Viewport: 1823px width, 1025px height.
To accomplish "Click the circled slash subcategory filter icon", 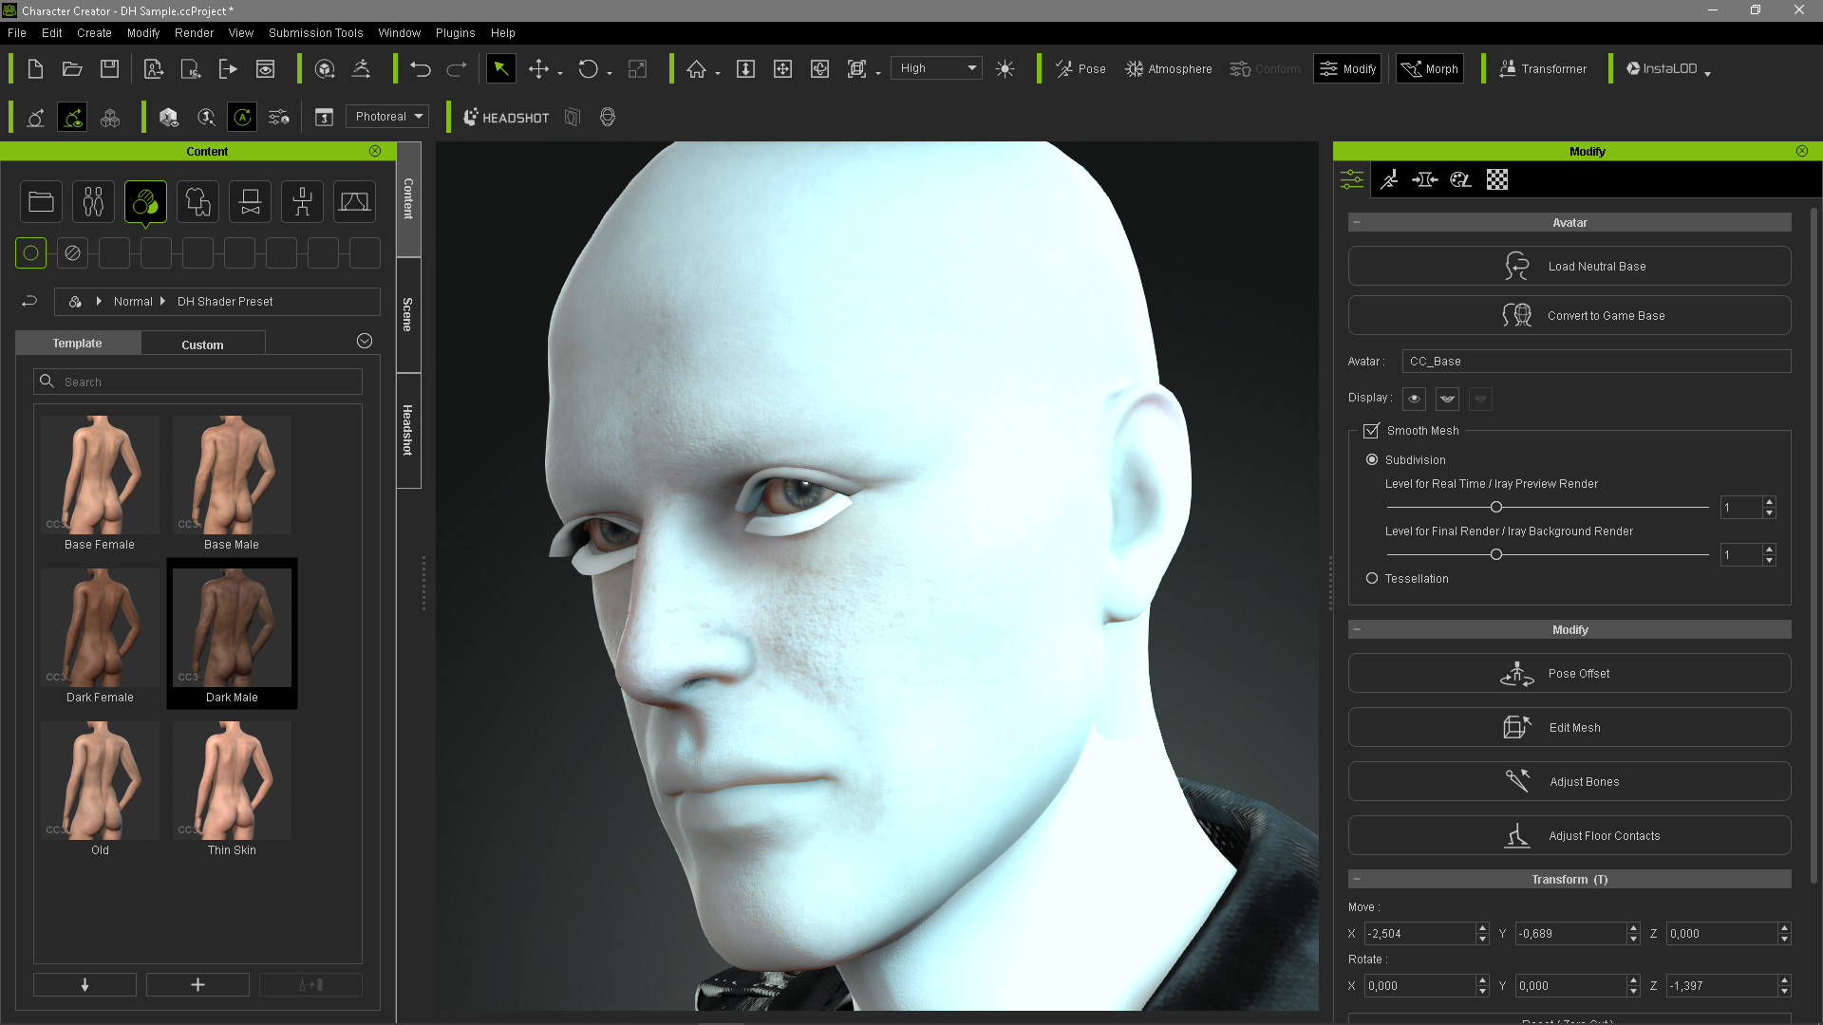I will pyautogui.click(x=72, y=253).
